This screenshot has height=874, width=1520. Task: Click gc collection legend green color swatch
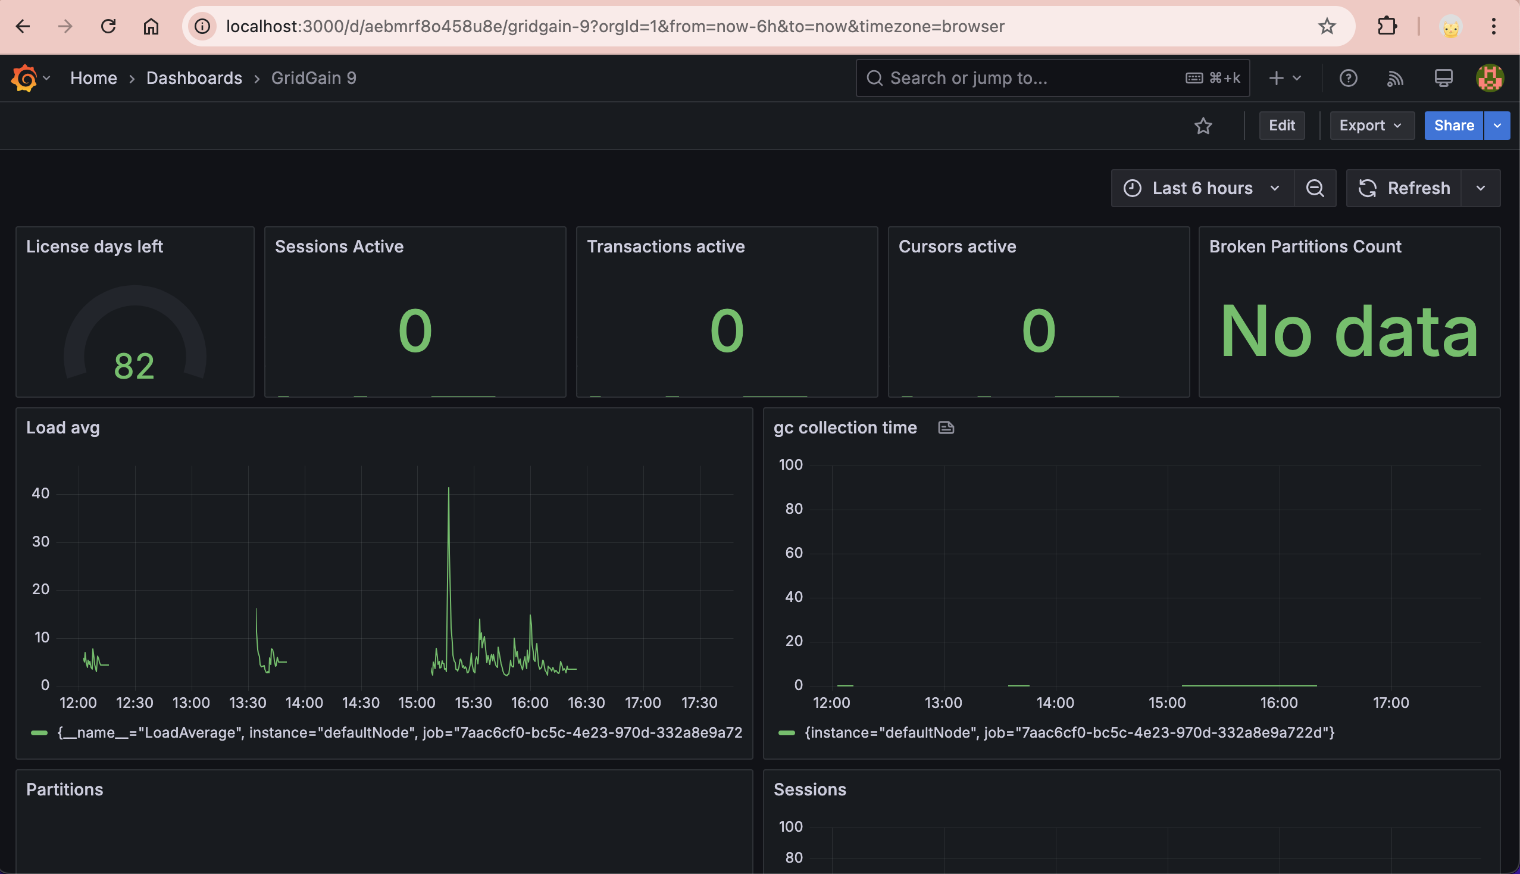point(786,733)
